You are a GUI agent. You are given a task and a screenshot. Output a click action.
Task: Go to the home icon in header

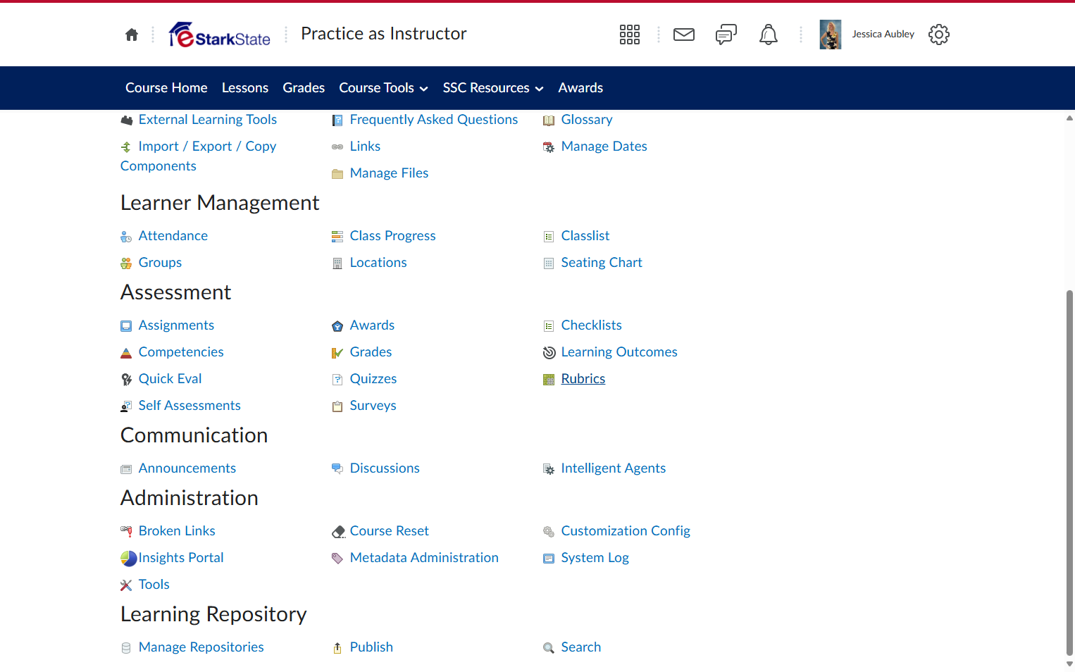pyautogui.click(x=132, y=35)
